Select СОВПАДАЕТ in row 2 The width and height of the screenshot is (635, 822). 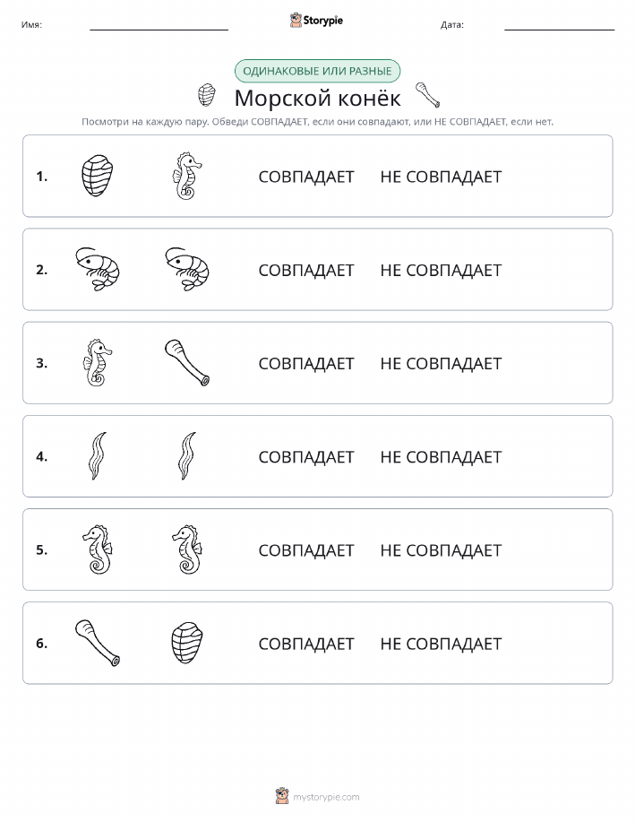[306, 270]
